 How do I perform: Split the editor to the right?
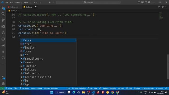(x=163, y=7)
